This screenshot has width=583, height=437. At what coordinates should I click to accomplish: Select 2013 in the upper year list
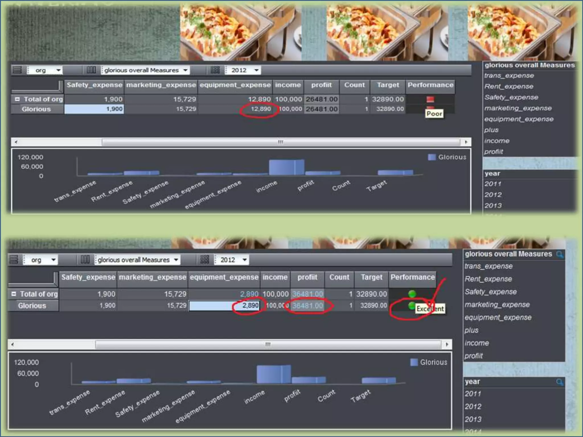click(x=493, y=205)
